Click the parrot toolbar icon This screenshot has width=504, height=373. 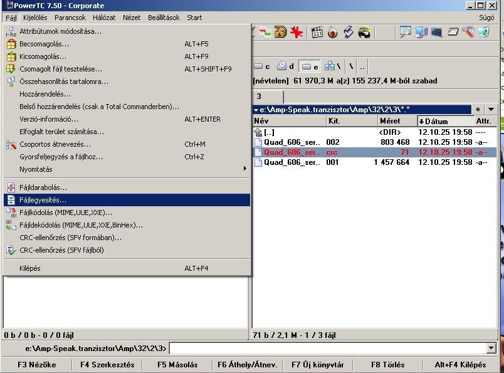(364, 32)
